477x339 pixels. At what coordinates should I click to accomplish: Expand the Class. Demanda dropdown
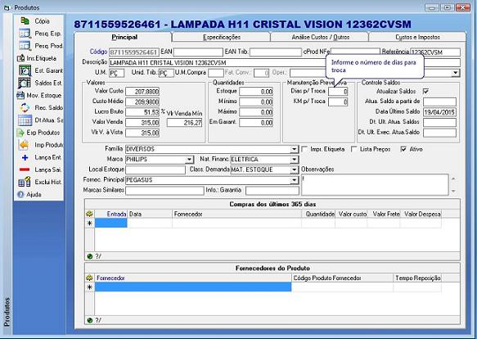point(295,169)
